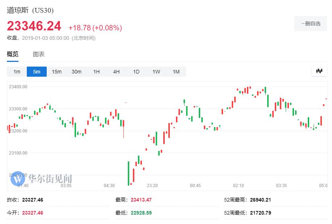Open the 图表 tab

tap(39, 54)
